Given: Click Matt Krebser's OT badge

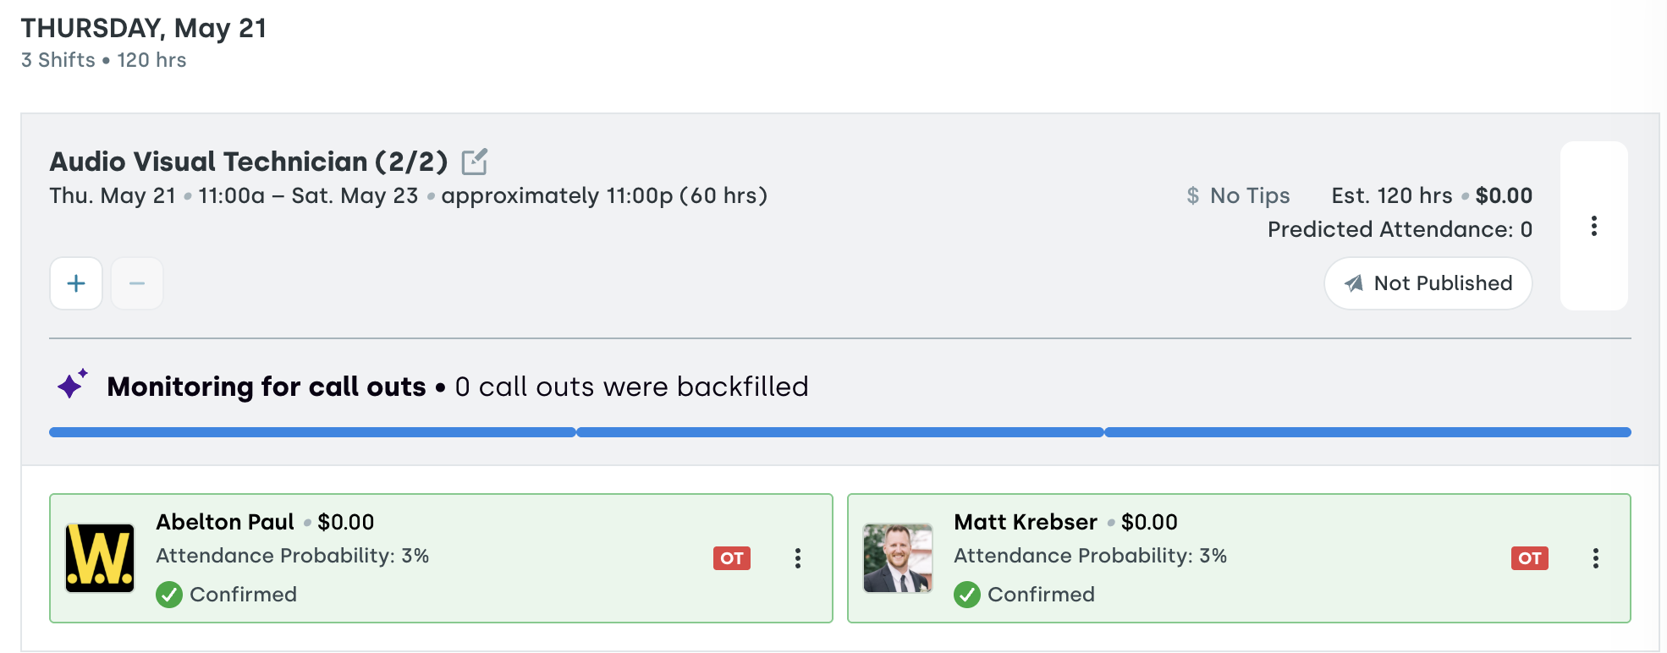Looking at the screenshot, I should point(1530,558).
